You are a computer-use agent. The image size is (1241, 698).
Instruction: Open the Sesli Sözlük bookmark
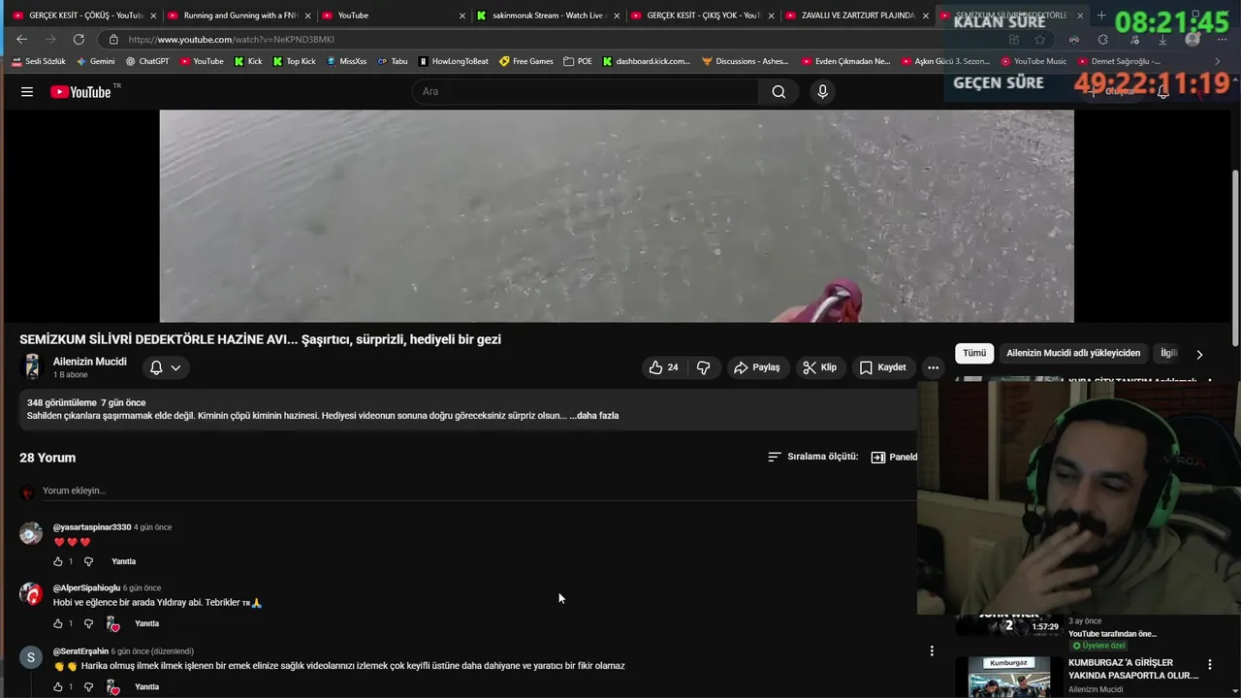point(39,61)
